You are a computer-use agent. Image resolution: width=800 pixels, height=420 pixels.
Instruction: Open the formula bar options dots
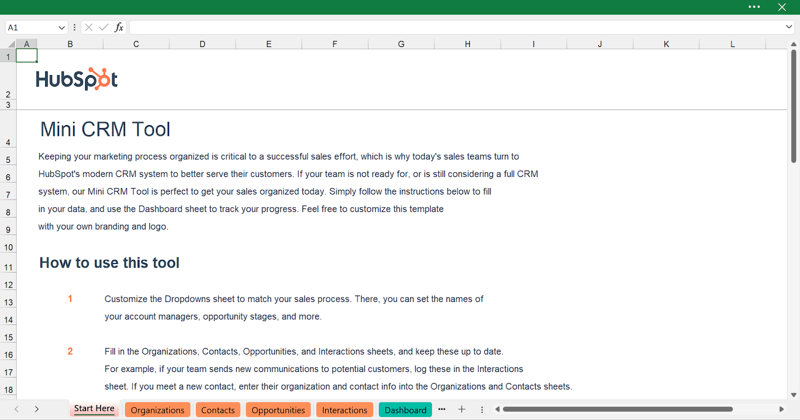[74, 27]
